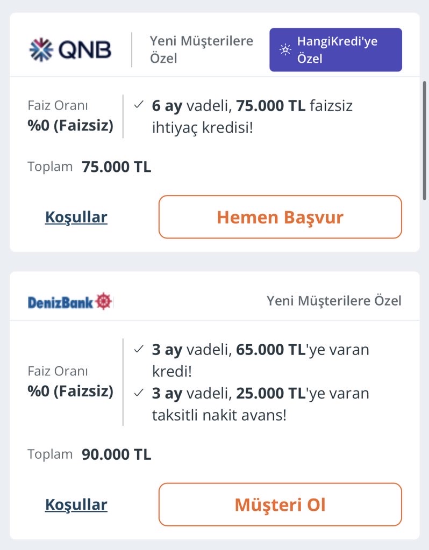Click DenizBank's Faiz Oranı %0 (Faizsiz) text
This screenshot has width=429, height=550.
click(70, 381)
